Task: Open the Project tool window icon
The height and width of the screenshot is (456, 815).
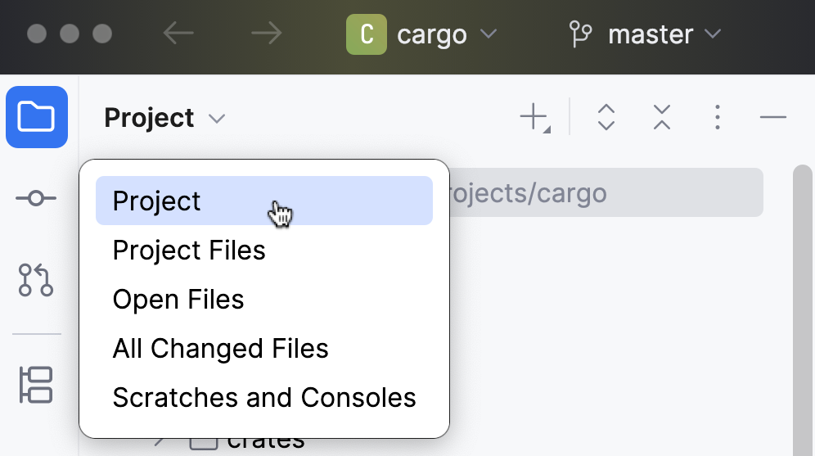Action: point(37,117)
